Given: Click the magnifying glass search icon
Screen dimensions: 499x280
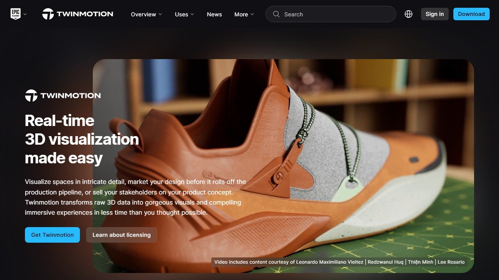Looking at the screenshot, I should [x=276, y=14].
